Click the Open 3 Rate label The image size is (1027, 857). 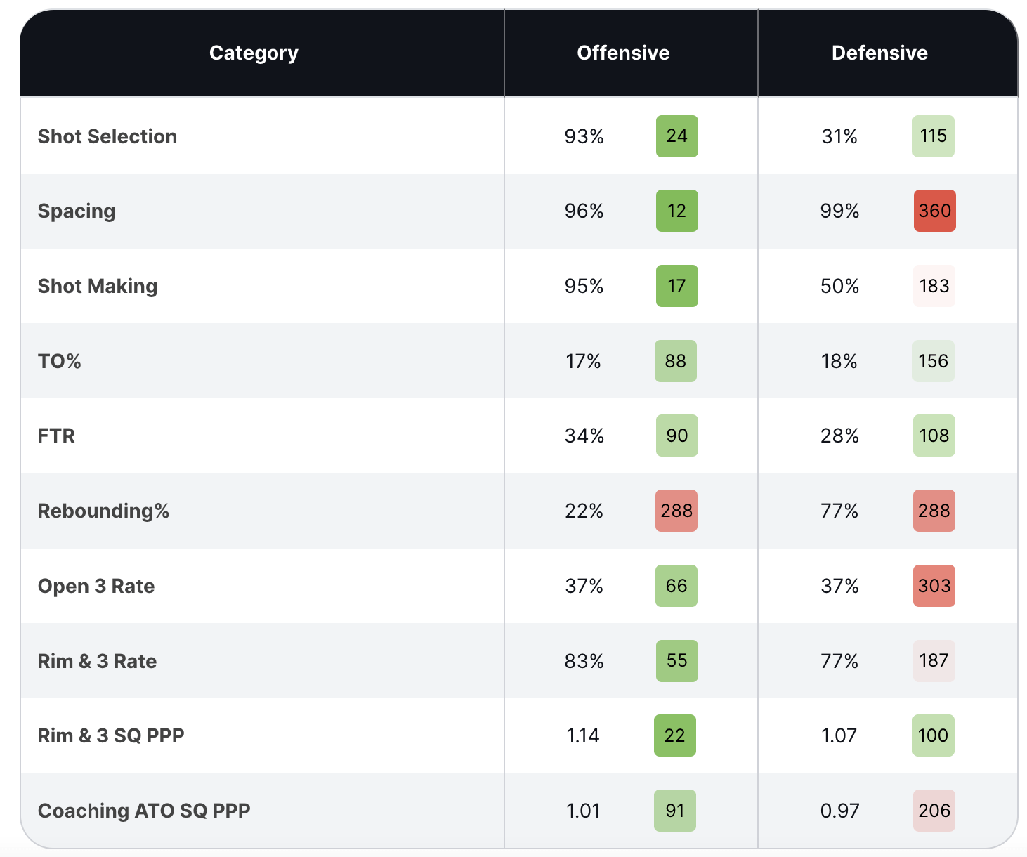point(96,586)
